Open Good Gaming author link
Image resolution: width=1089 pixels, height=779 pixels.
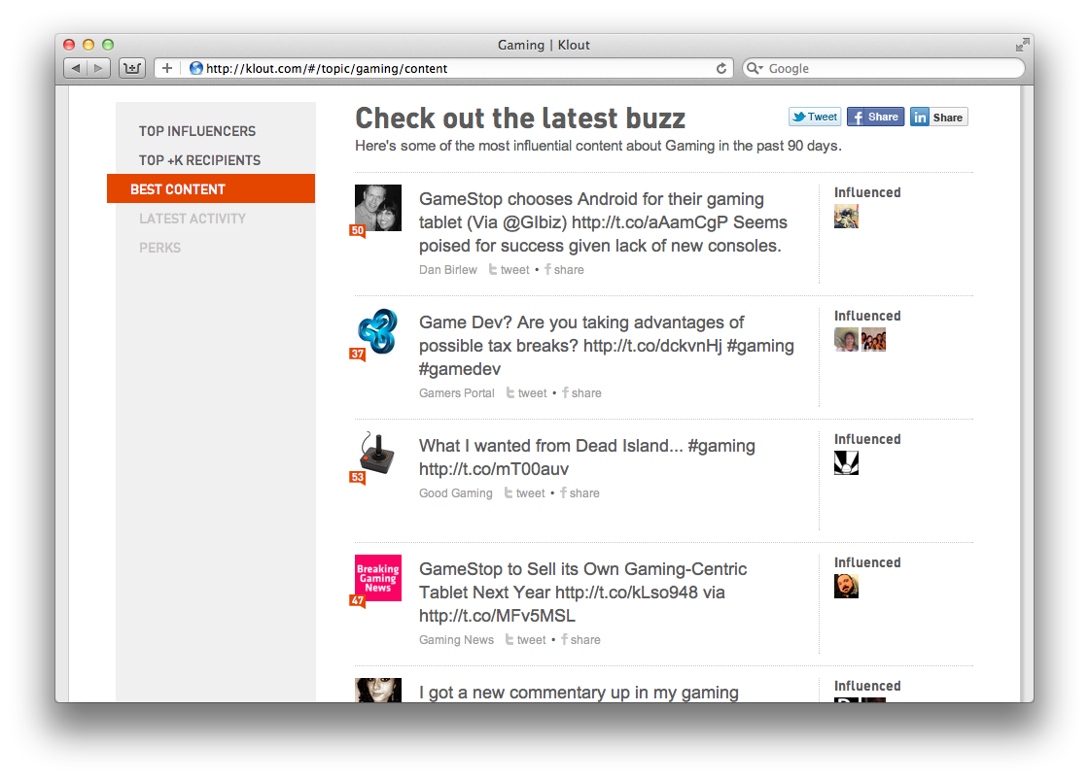click(x=456, y=493)
